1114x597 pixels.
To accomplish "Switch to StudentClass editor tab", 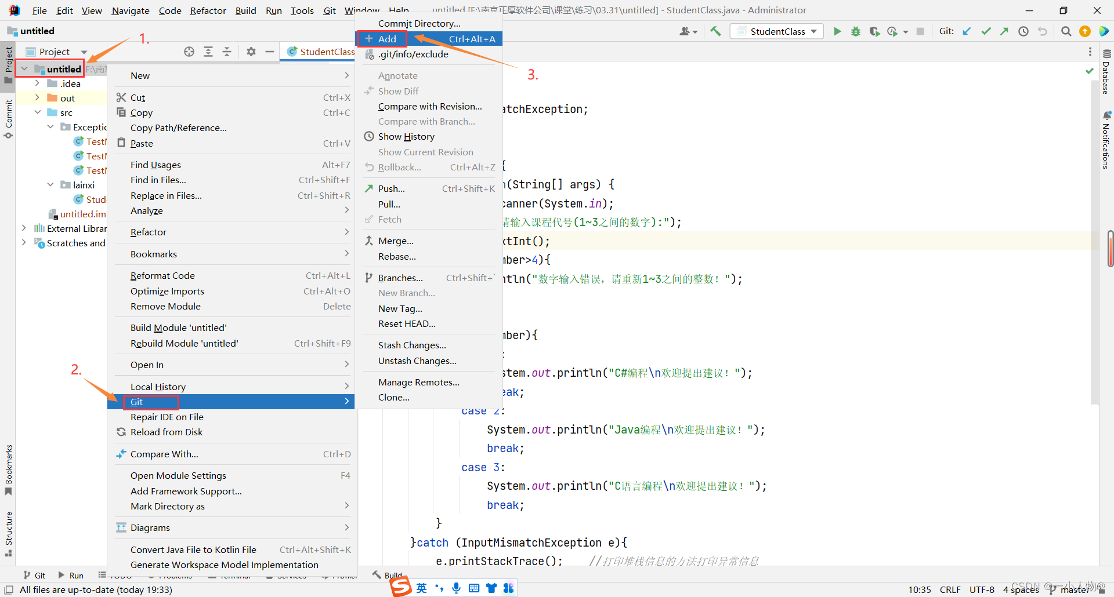I will [x=320, y=52].
